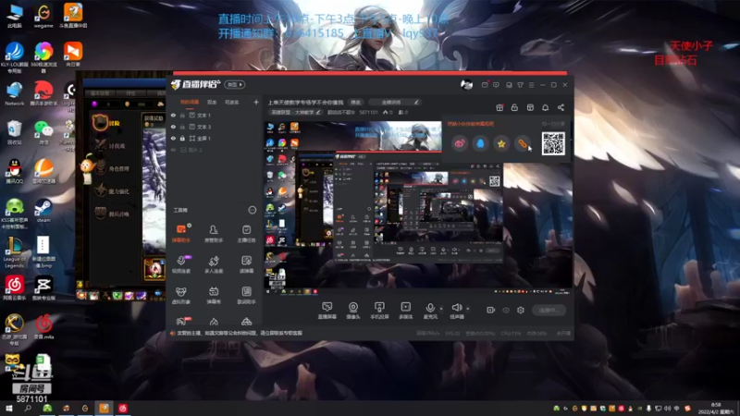The width and height of the screenshot is (740, 416).
Task: Hide the 全屏 1 source layer
Action: pos(173,138)
